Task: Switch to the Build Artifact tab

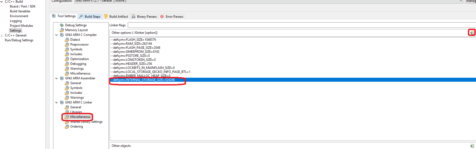Action: [x=116, y=16]
